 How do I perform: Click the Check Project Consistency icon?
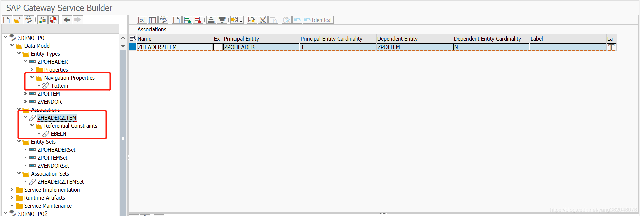(42, 20)
